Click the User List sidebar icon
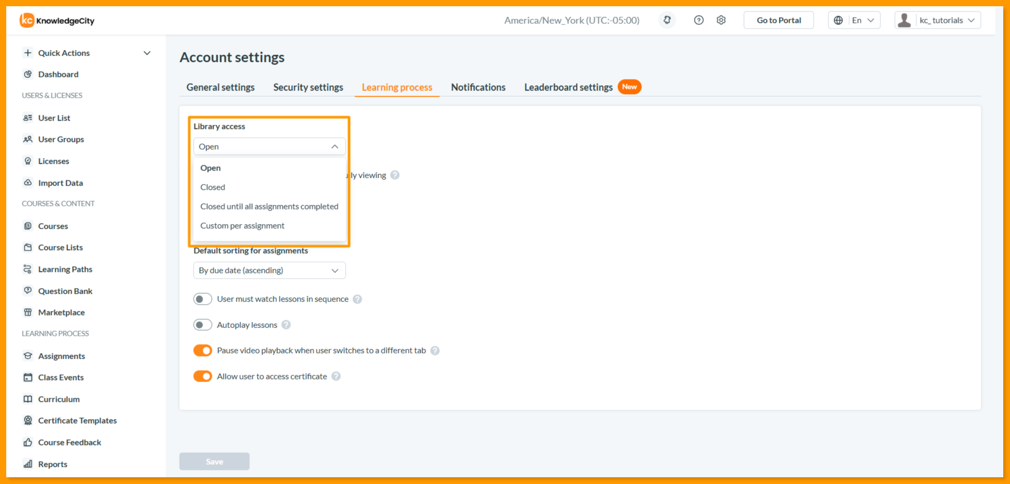The image size is (1010, 484). click(28, 118)
